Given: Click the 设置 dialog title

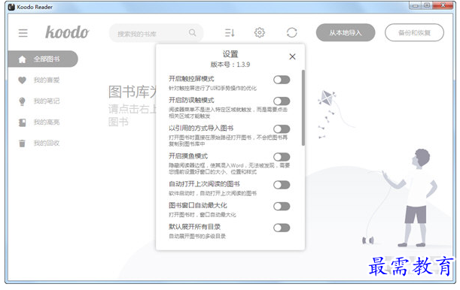Looking at the screenshot, I should (x=230, y=54).
